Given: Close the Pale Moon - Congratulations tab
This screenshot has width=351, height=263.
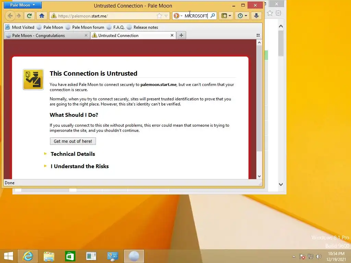Looking at the screenshot, I should (86, 35).
